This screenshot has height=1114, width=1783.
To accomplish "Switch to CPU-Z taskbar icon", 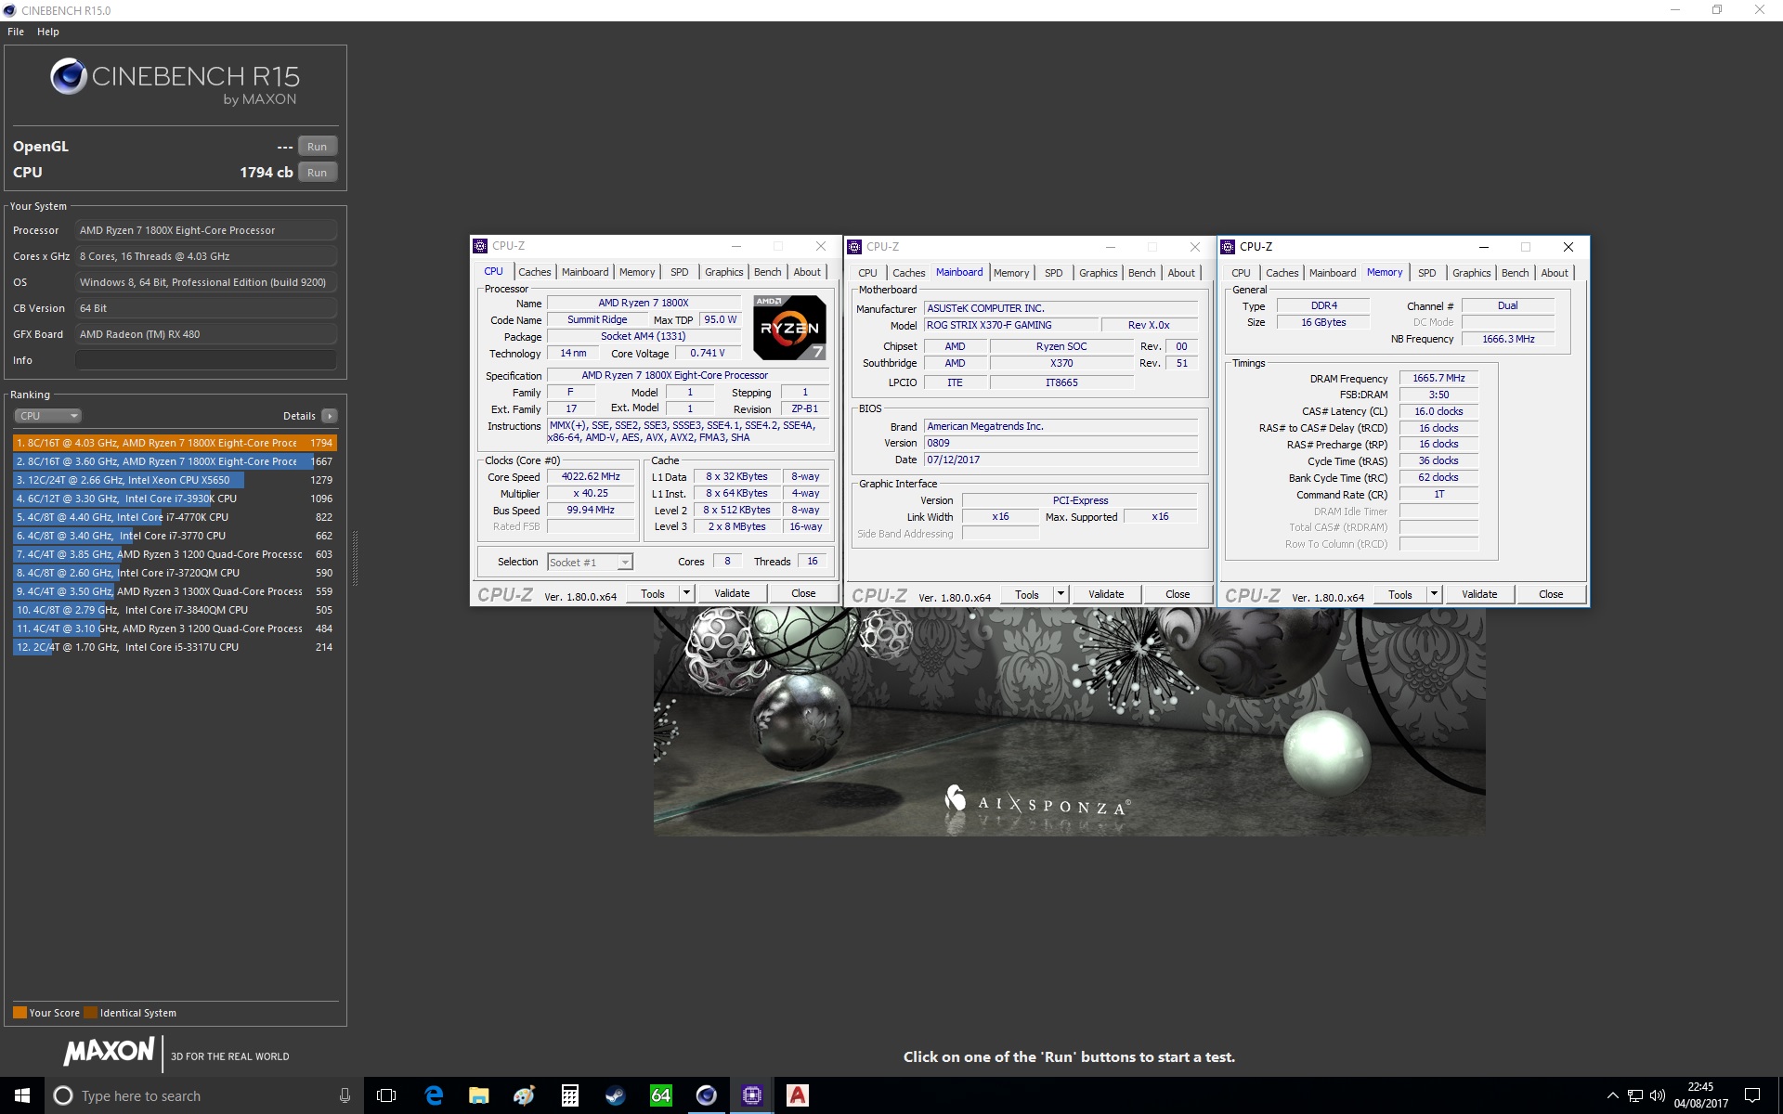I will click(751, 1095).
